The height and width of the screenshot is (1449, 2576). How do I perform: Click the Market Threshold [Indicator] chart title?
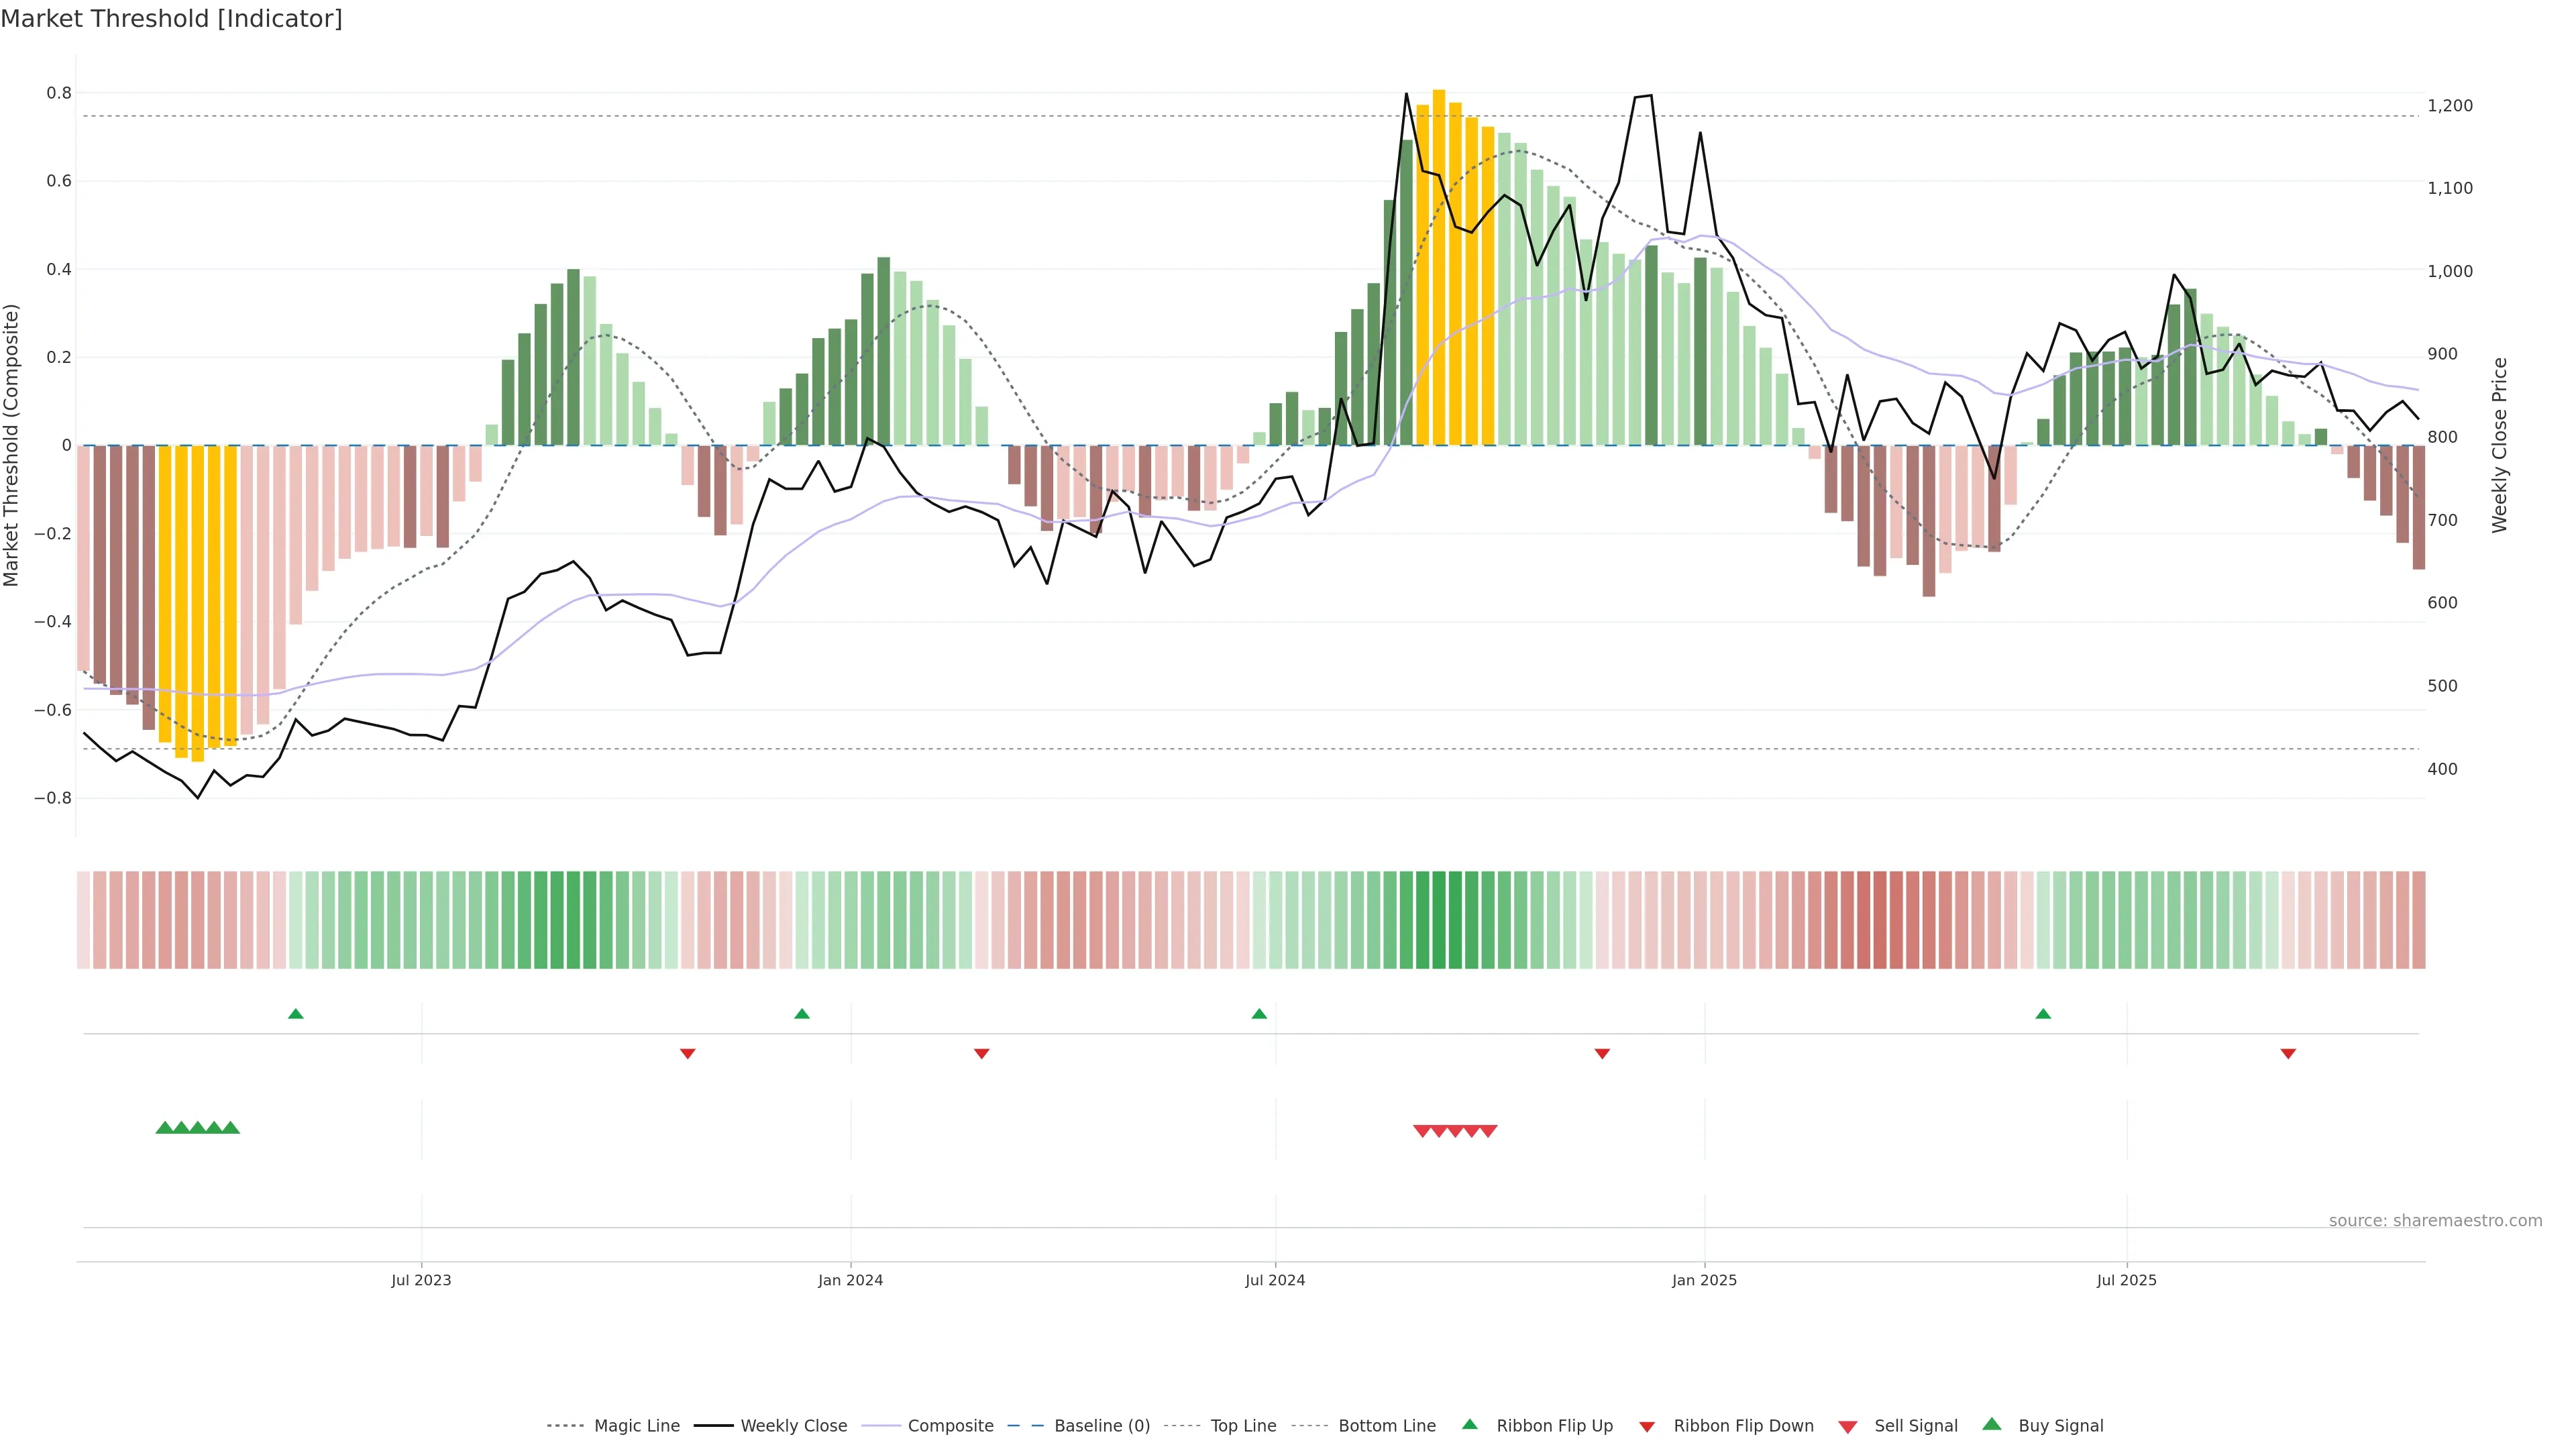171,19
